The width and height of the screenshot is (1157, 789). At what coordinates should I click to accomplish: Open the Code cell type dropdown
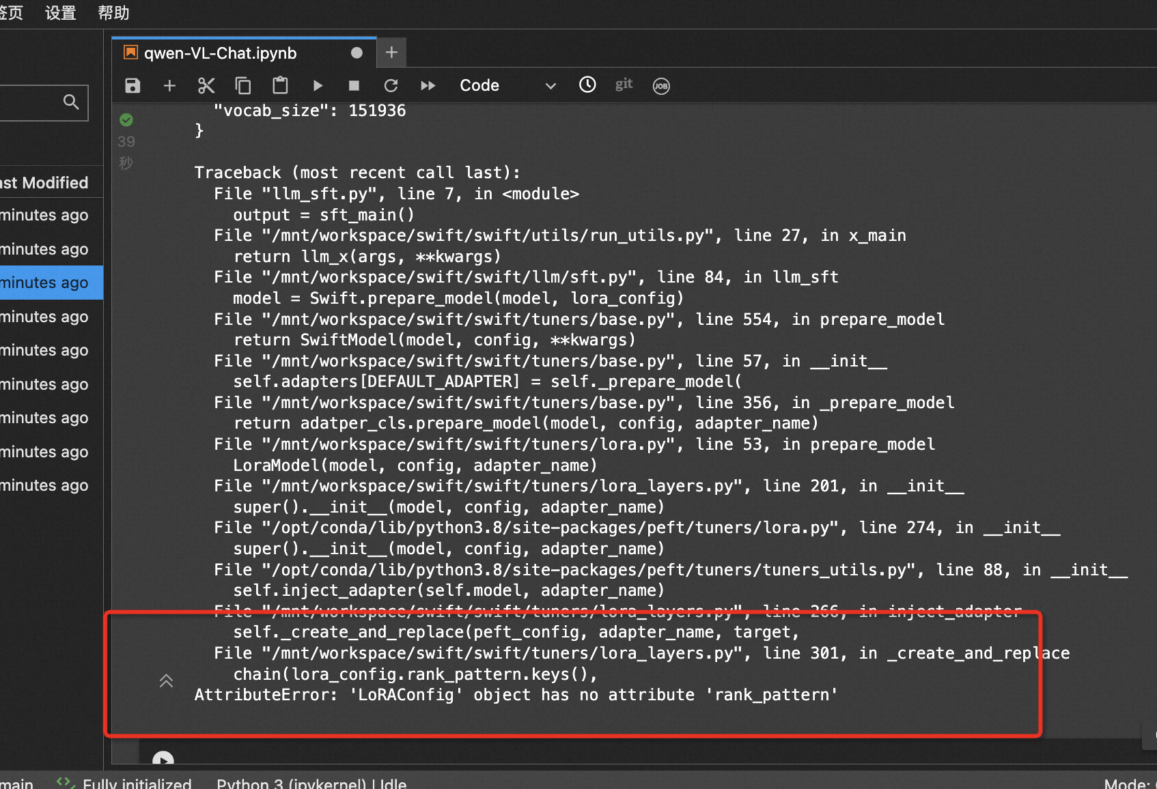point(507,85)
